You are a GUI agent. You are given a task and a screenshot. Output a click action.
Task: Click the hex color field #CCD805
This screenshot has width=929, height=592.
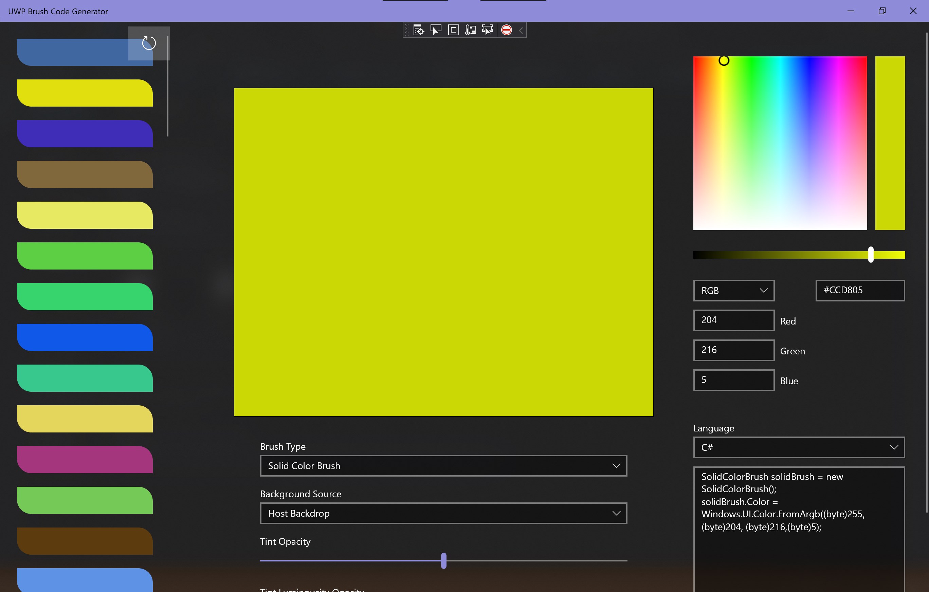(859, 291)
